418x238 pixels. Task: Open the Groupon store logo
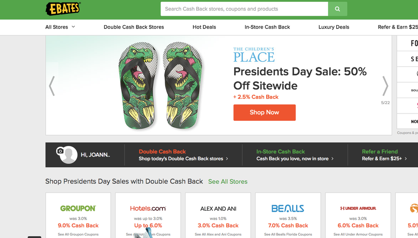pyautogui.click(x=78, y=209)
